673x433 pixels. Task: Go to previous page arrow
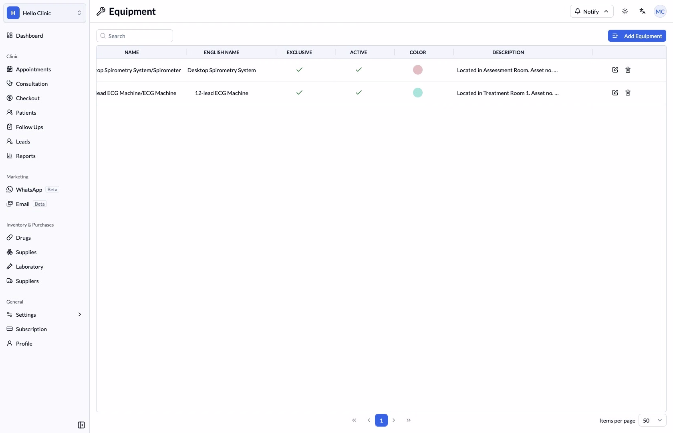point(369,420)
